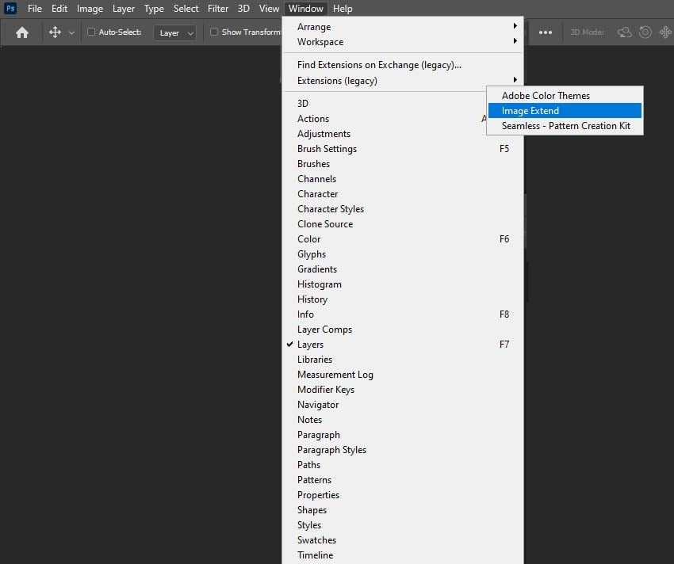Show the Actions panel
Viewport: 674px width, 564px height.
(385, 119)
